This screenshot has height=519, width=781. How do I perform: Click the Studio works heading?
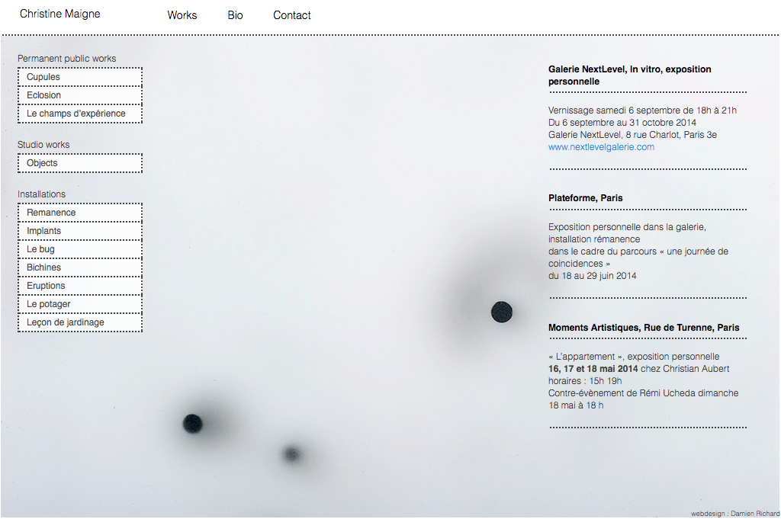coord(43,145)
